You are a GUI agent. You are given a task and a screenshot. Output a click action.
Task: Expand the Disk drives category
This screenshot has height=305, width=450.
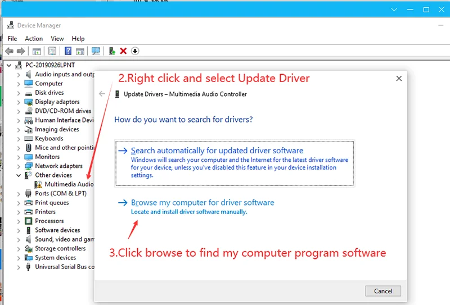tap(19, 93)
